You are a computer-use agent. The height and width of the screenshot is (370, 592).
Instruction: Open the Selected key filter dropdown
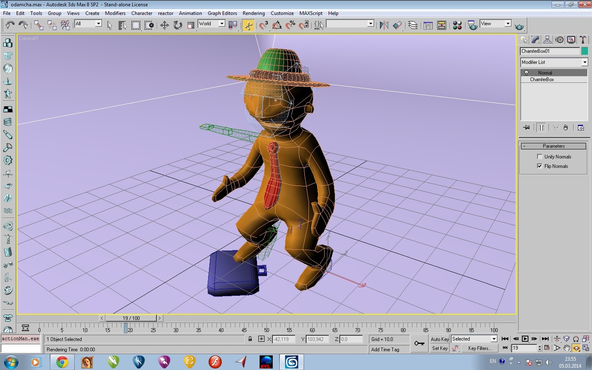point(474,339)
